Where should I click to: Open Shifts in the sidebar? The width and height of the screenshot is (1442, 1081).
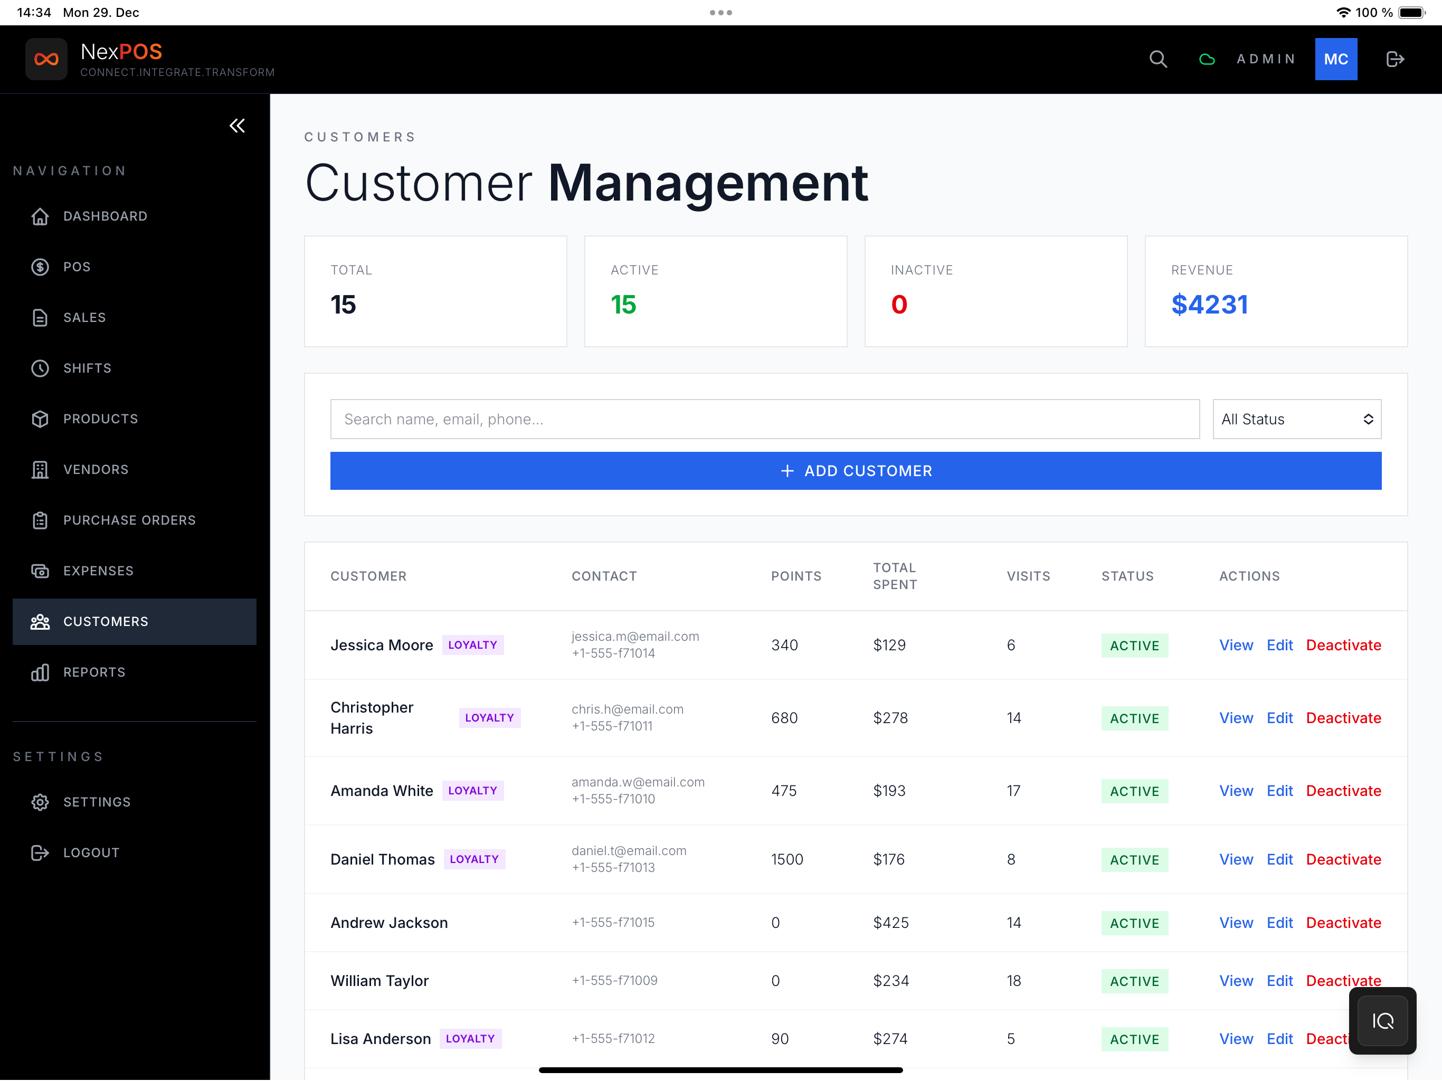click(x=88, y=368)
